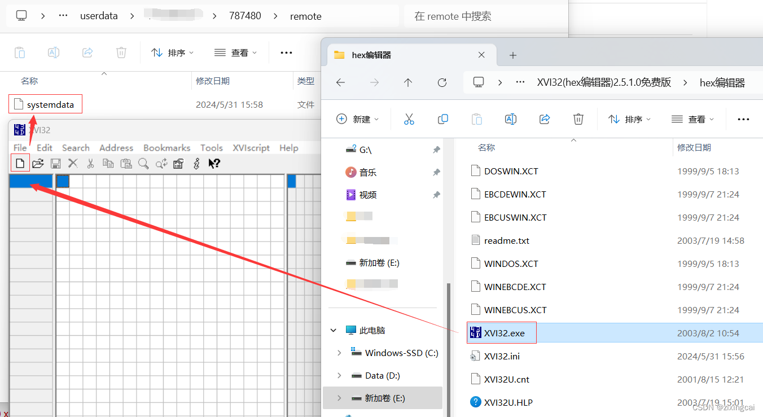Click Copy icon in hex编辑器 Explorer toolbar
The image size is (763, 417).
443,119
